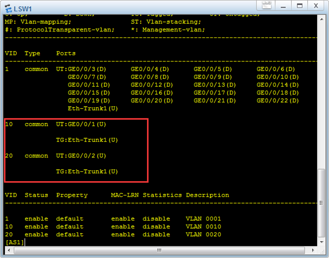The width and height of the screenshot is (329, 258).
Task: Click the keyboard-like button in the title bar
Action: point(267,5)
